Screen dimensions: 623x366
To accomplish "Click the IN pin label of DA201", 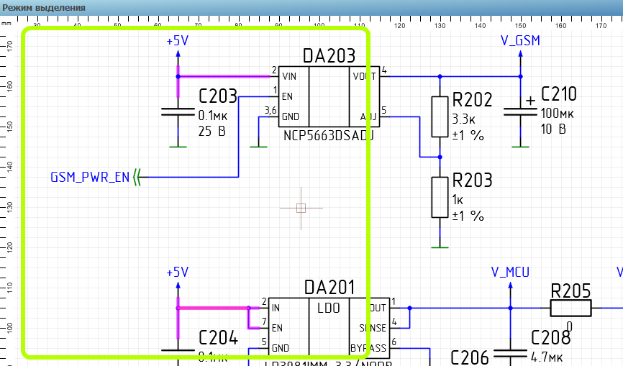I will pos(276,308).
